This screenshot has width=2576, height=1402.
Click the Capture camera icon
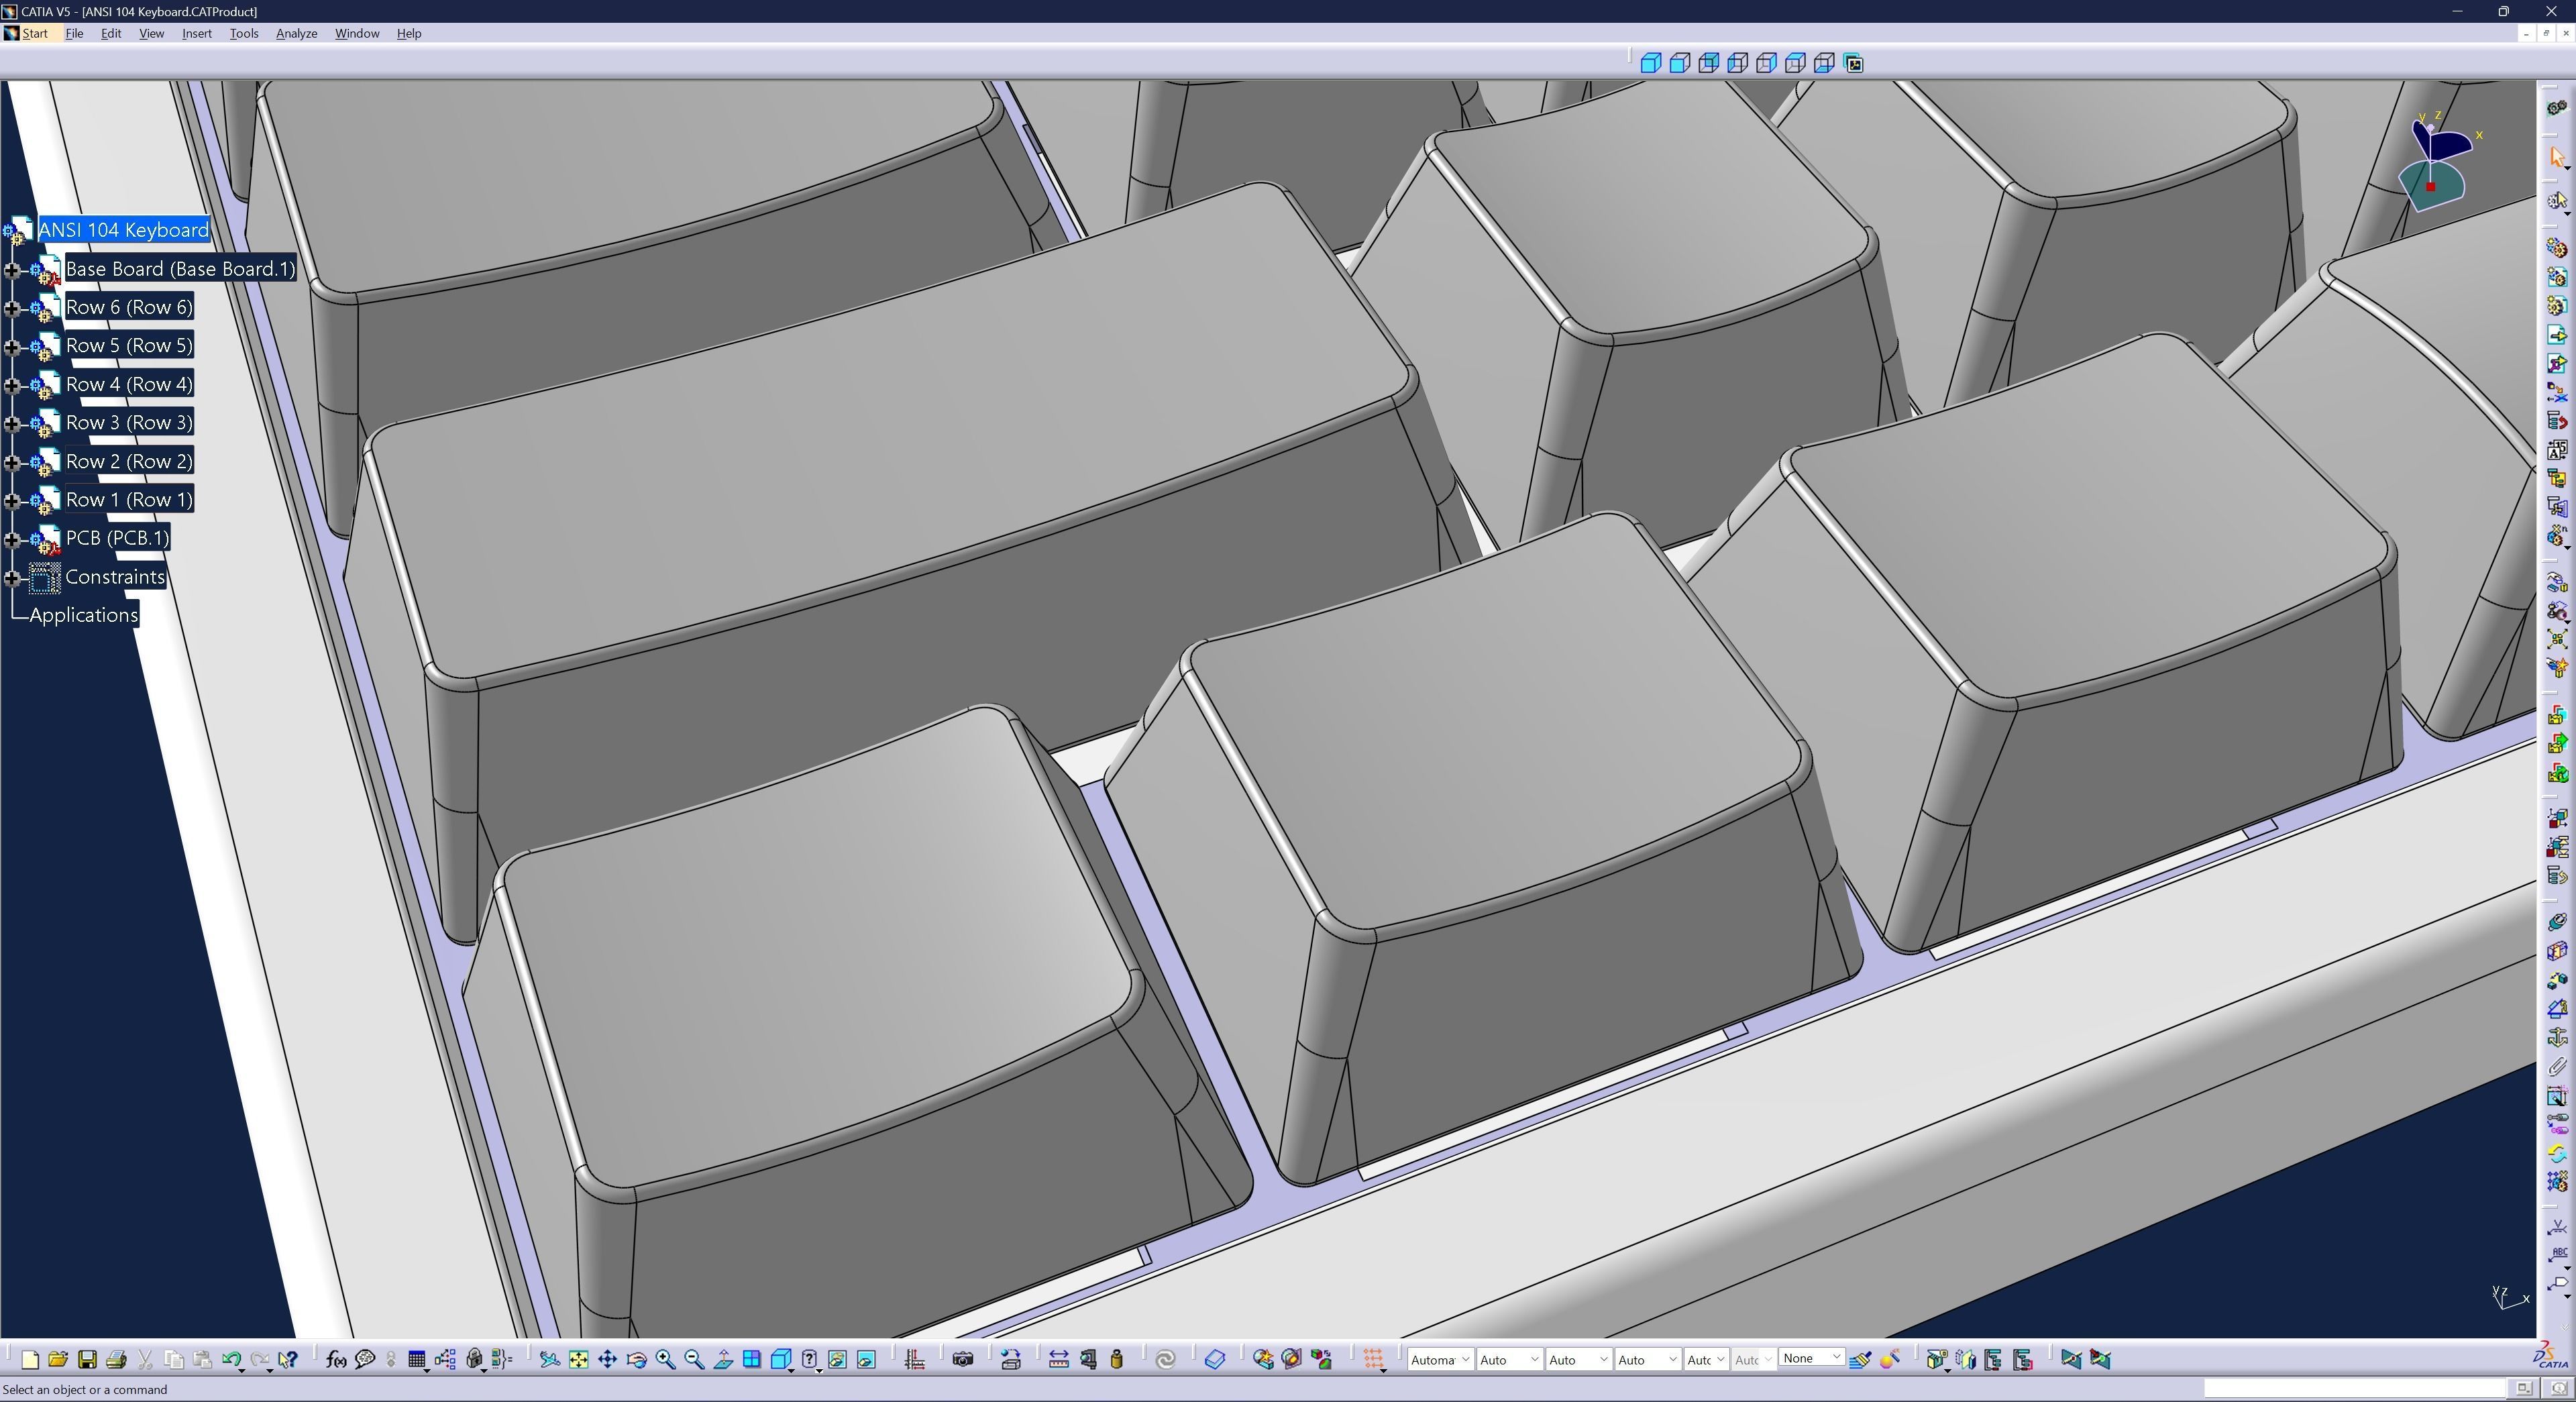tap(962, 1360)
